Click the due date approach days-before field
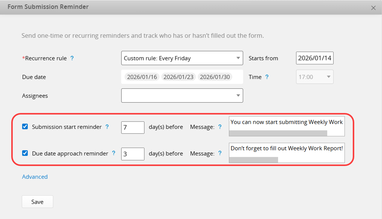The image size is (382, 219). tap(132, 154)
